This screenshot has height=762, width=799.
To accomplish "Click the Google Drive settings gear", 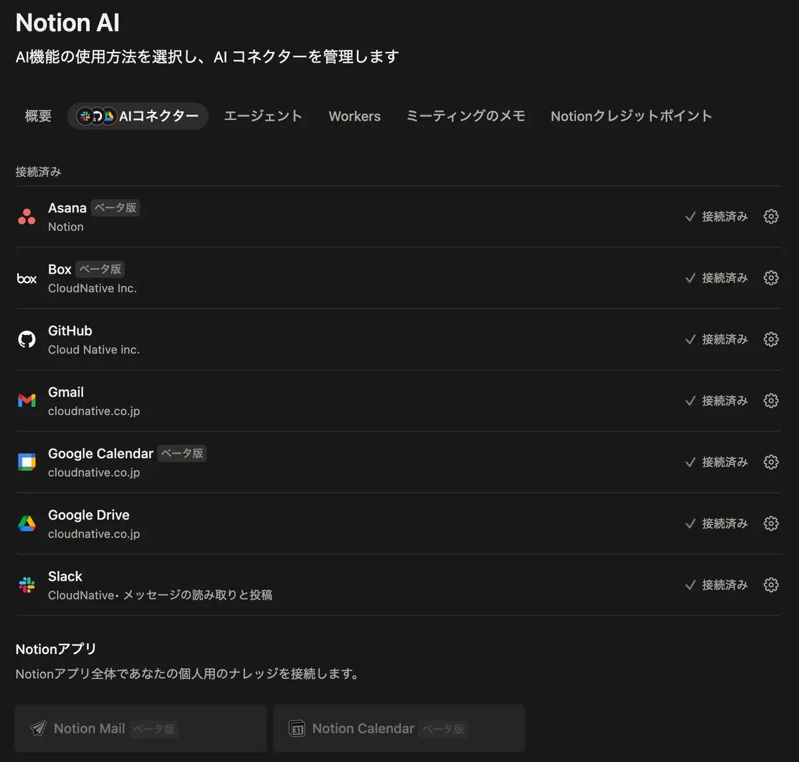I will 771,524.
